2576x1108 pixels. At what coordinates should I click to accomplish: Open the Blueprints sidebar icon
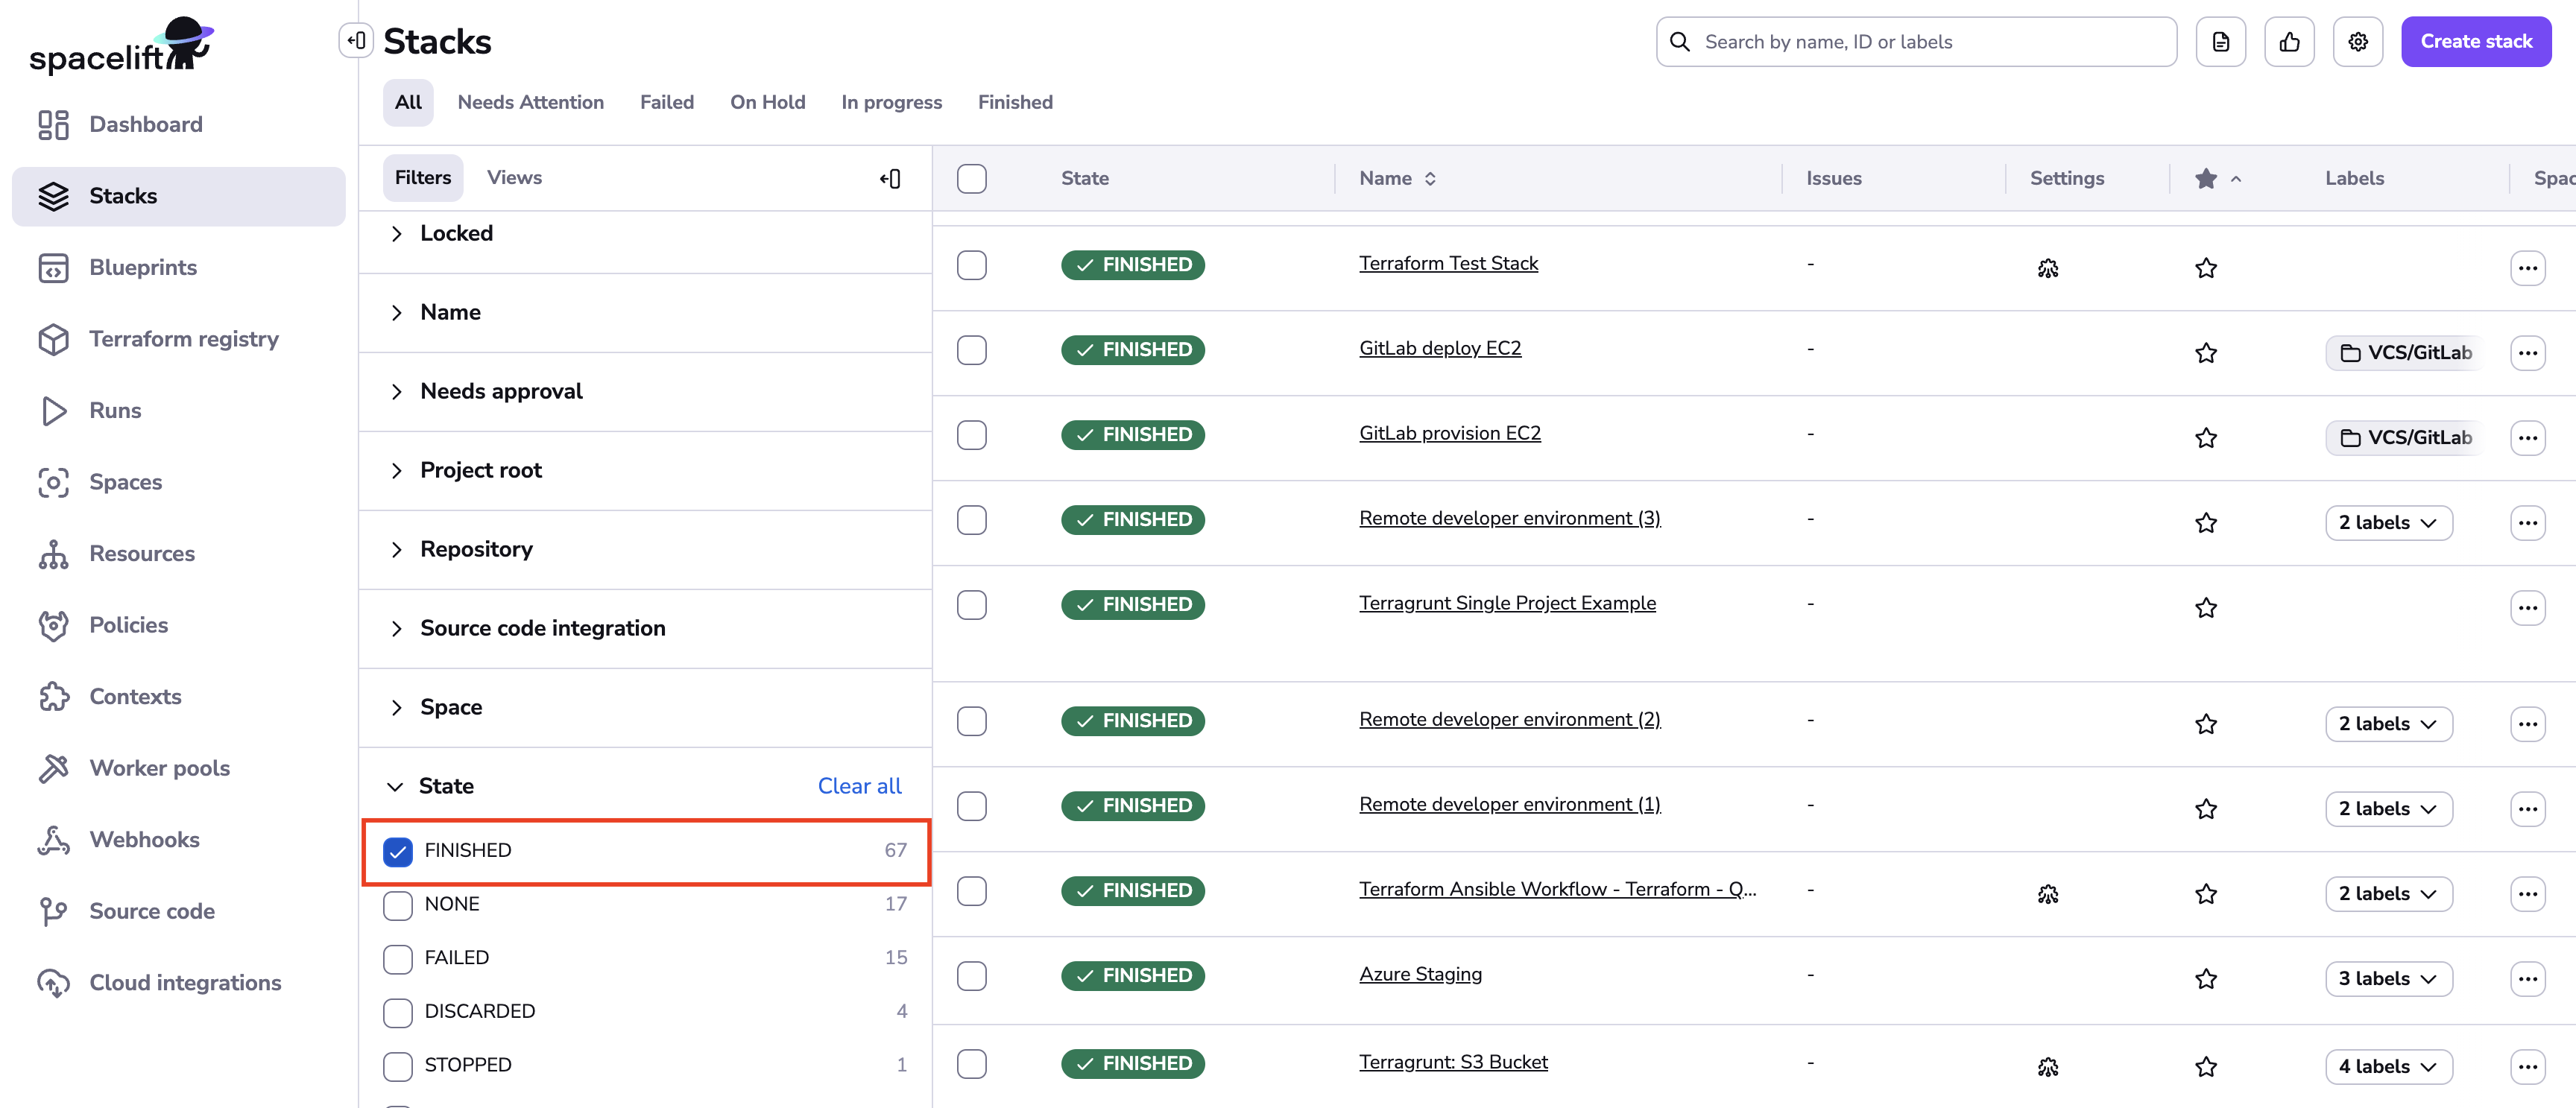point(53,267)
